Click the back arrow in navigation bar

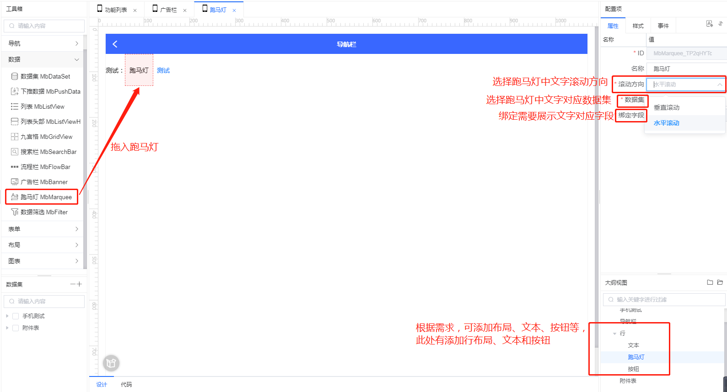click(x=115, y=44)
